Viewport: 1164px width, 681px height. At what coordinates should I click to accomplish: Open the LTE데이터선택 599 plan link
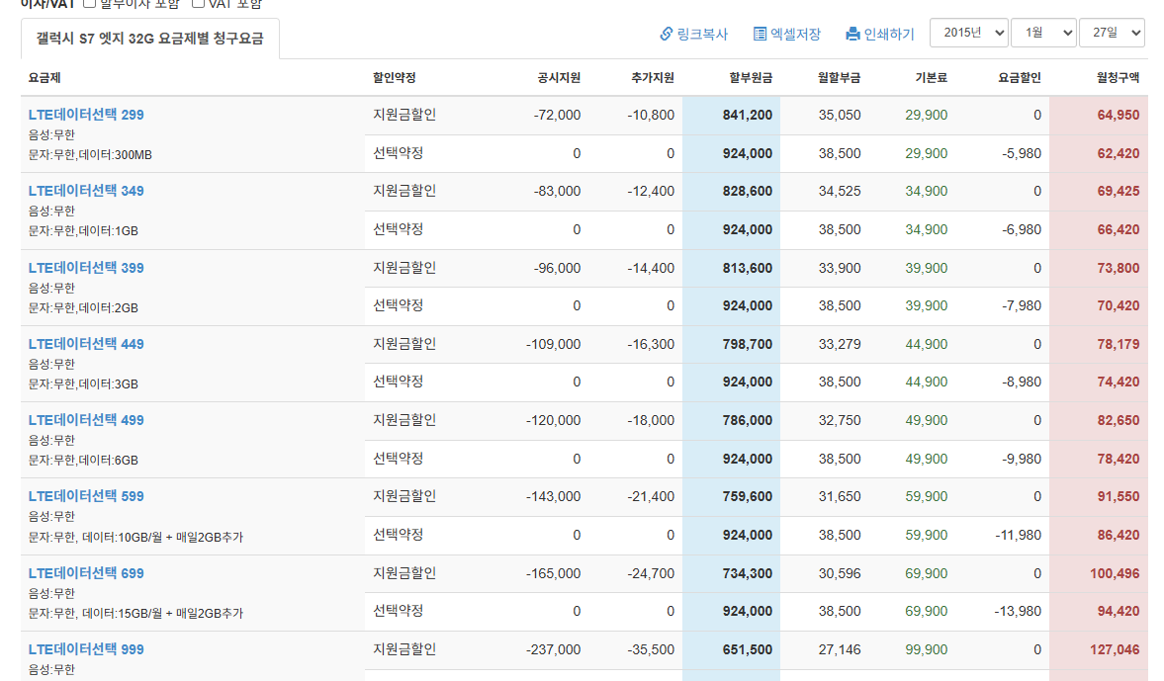[86, 496]
